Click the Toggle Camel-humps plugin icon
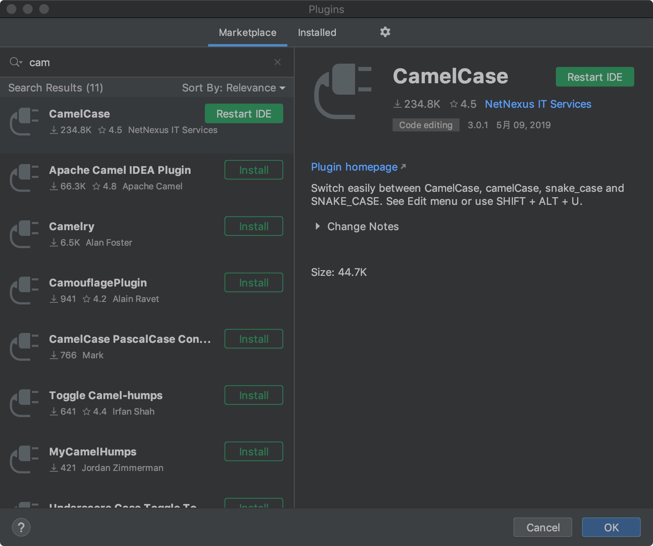This screenshot has height=546, width=653. (x=24, y=403)
